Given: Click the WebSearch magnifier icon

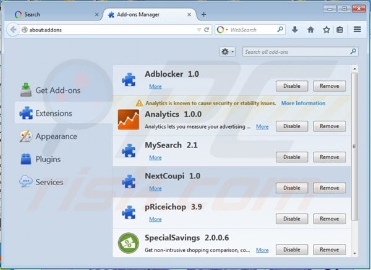Looking at the screenshot, I should [x=280, y=29].
